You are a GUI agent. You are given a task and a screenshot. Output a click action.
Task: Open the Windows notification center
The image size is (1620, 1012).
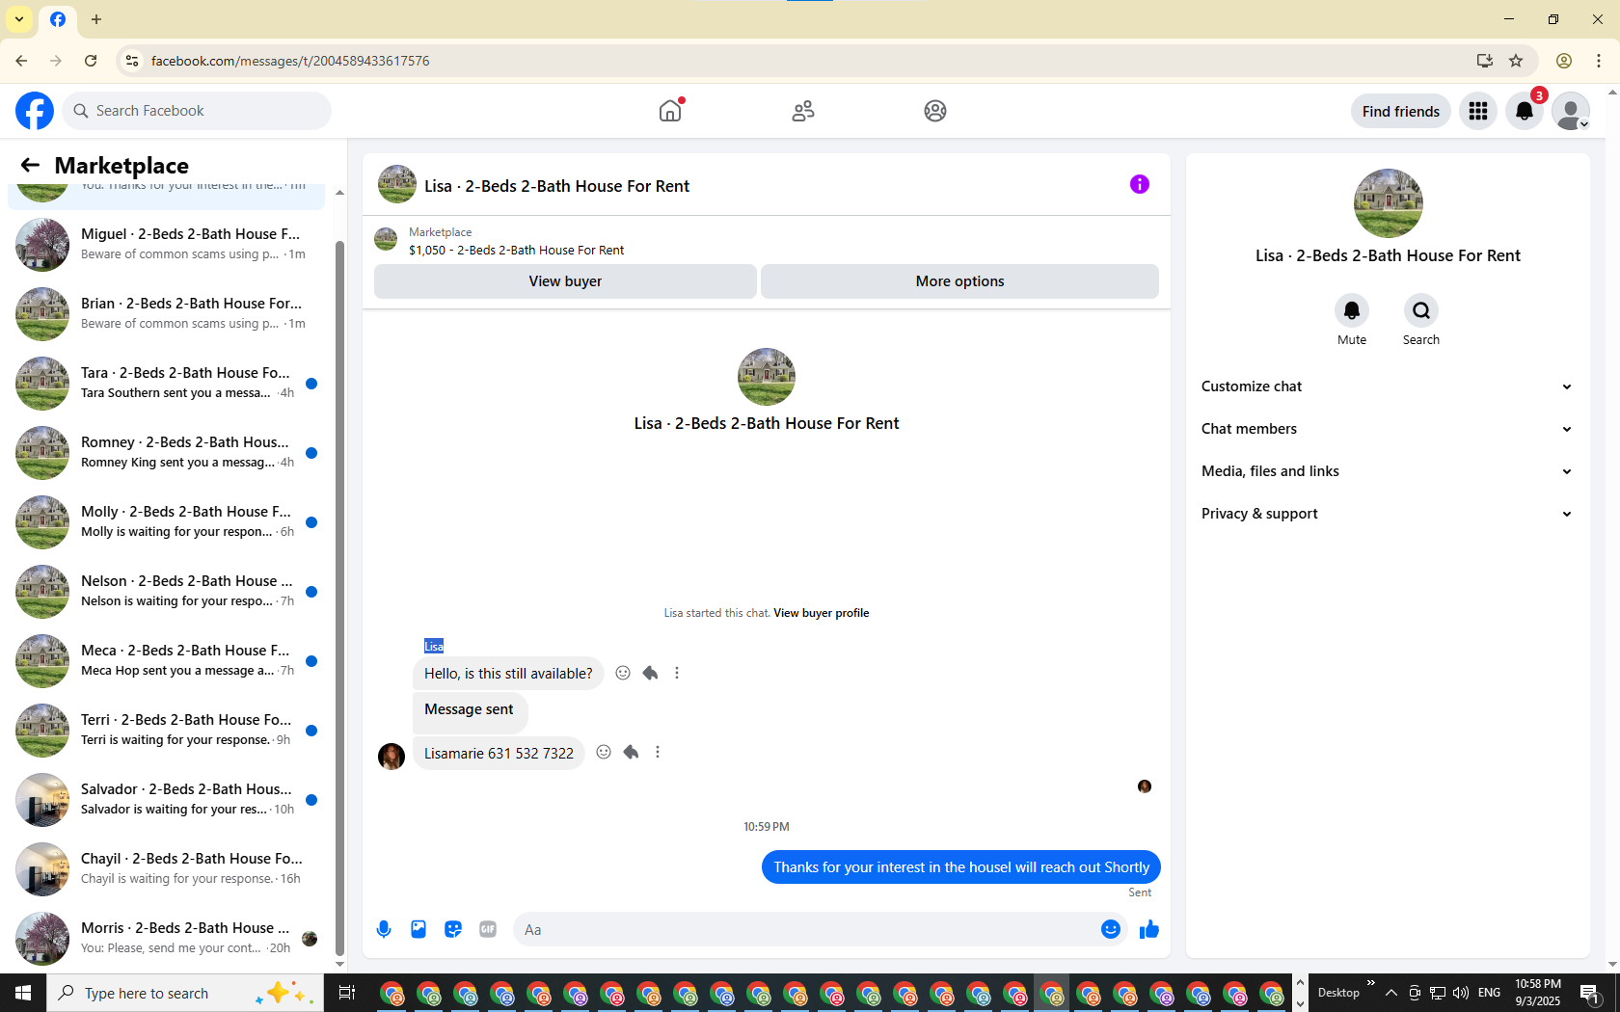click(1590, 993)
